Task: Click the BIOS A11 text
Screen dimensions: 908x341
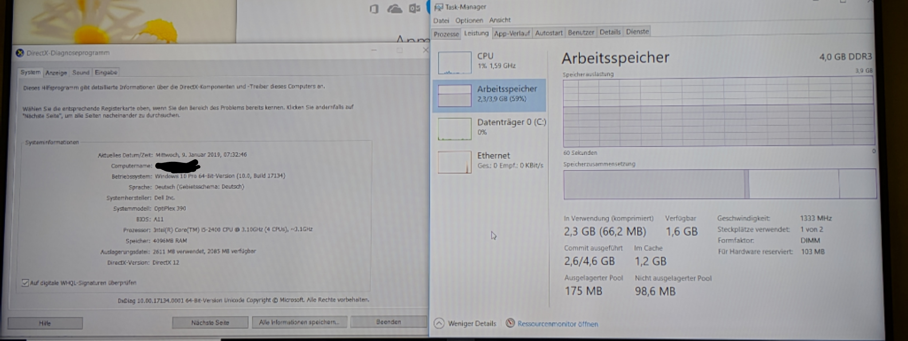Action: [158, 219]
